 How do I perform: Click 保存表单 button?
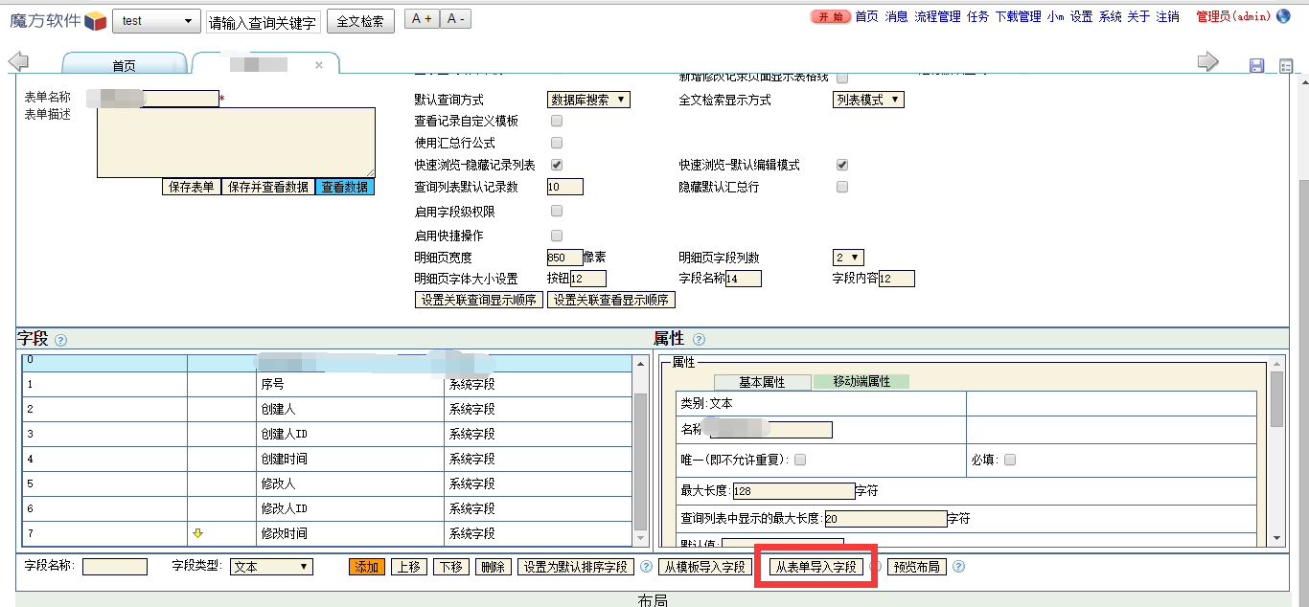coord(192,187)
